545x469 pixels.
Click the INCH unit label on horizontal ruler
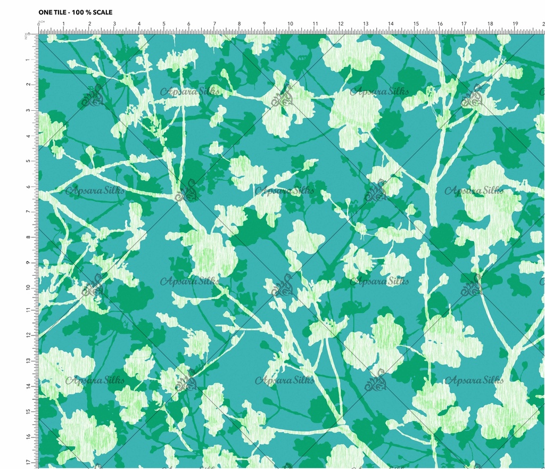click(41, 23)
